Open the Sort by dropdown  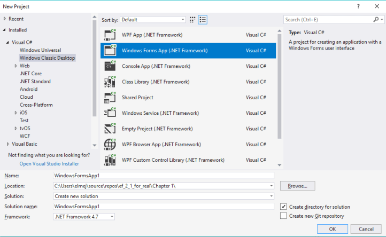152,20
